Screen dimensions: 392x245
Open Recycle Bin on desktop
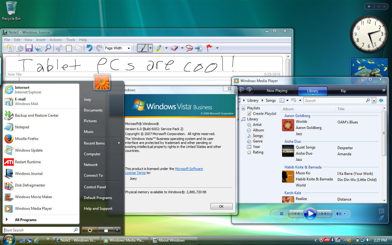[x=11, y=11]
